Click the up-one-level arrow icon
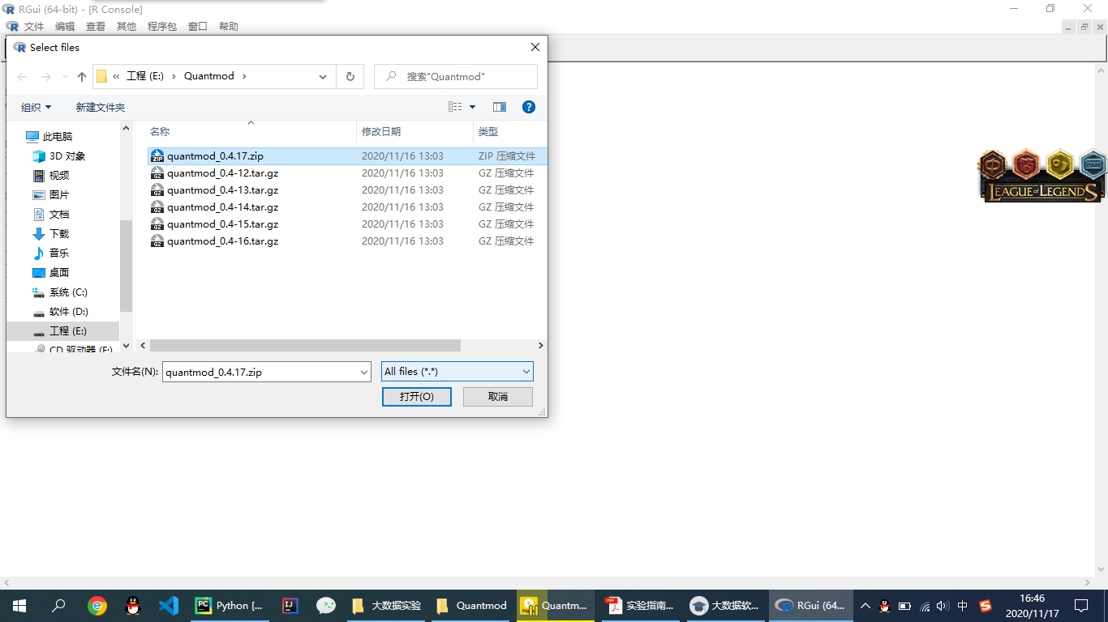1108x622 pixels. click(x=81, y=76)
